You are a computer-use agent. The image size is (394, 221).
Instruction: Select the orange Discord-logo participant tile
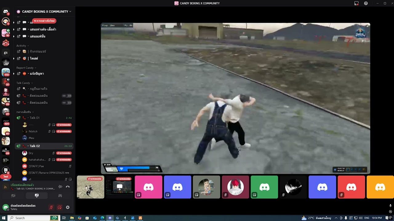pos(380,187)
